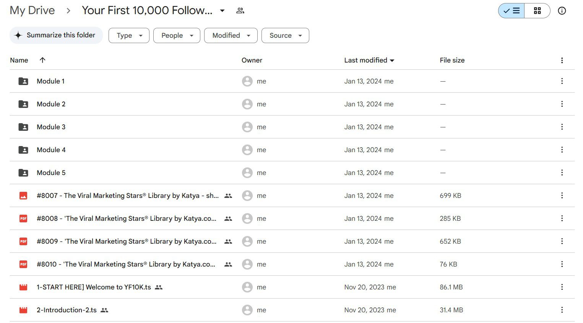Open the Type filter dropdown

pos(129,35)
